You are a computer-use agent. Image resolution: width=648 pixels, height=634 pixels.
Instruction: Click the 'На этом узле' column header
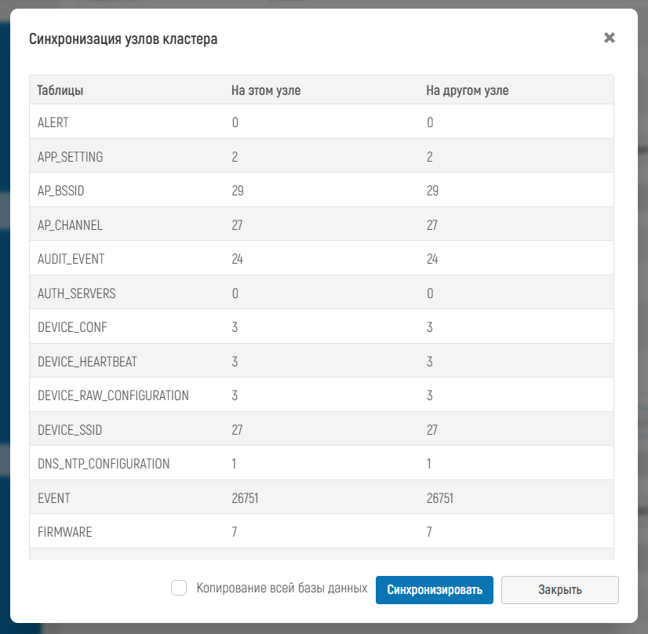point(266,90)
